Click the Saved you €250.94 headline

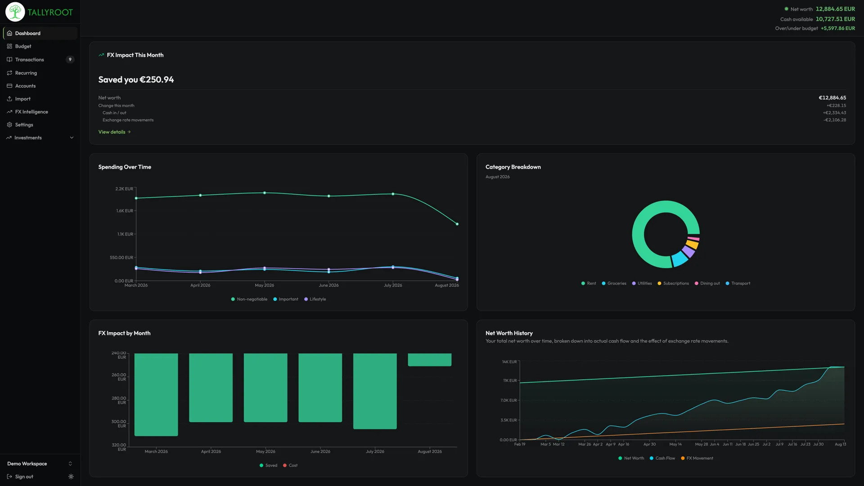pos(136,80)
